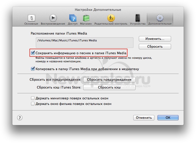The width and height of the screenshot is (196, 143).
Task: Uncheck Сохранять информацию о песнях checkbox
Action: tap(32, 53)
